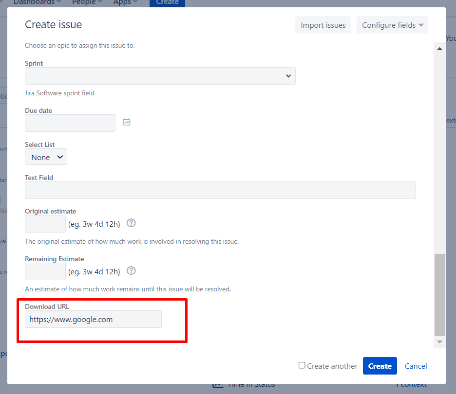This screenshot has height=394, width=456.
Task: Click the 'Due date' field label
Action: (x=38, y=110)
